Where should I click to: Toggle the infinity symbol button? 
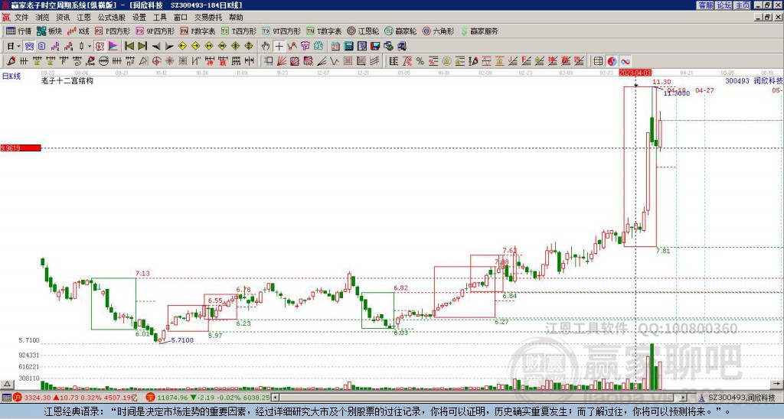point(626,61)
